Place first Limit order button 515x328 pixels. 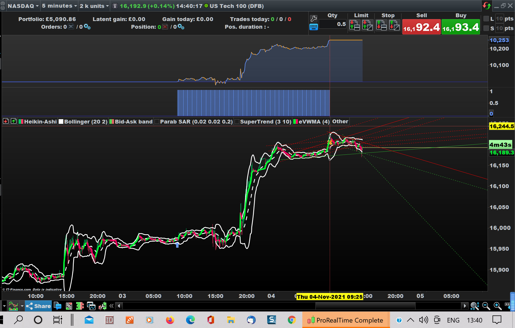coord(354,25)
